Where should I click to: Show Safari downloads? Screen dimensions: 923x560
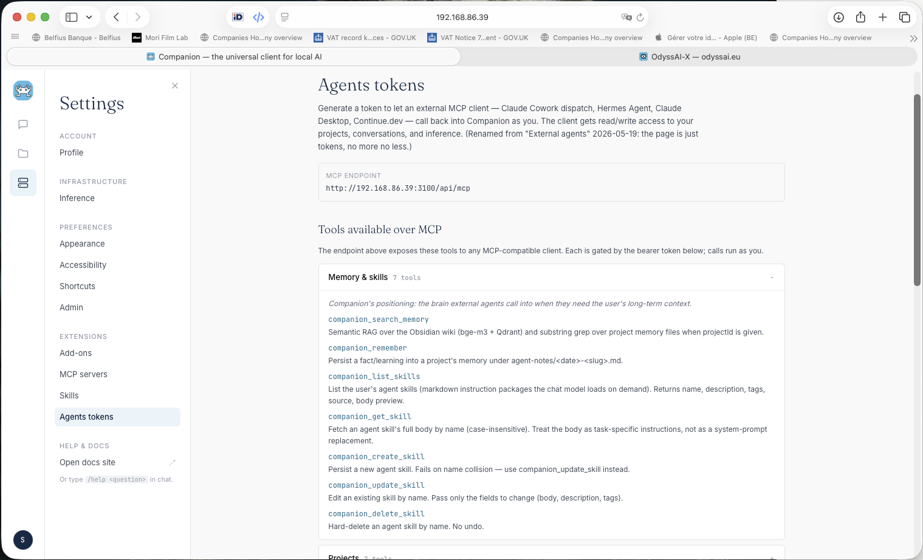coord(839,17)
